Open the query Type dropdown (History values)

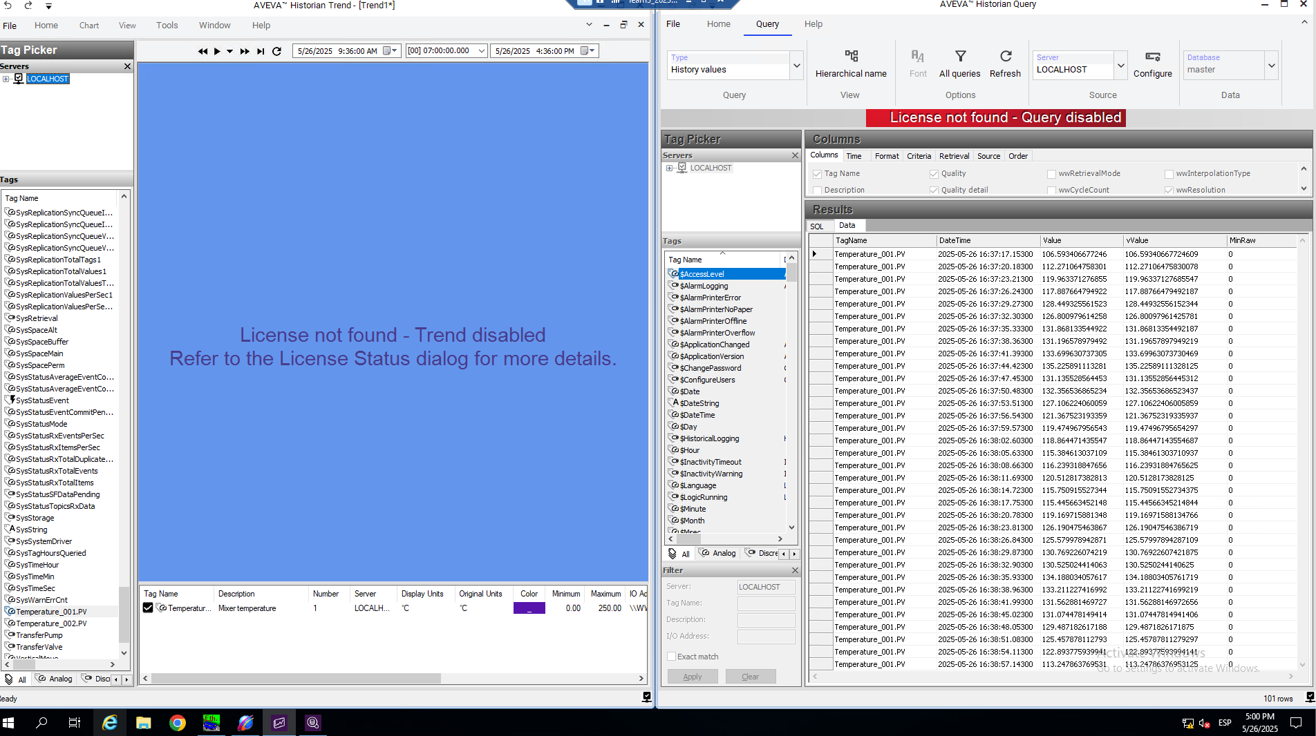tap(797, 66)
